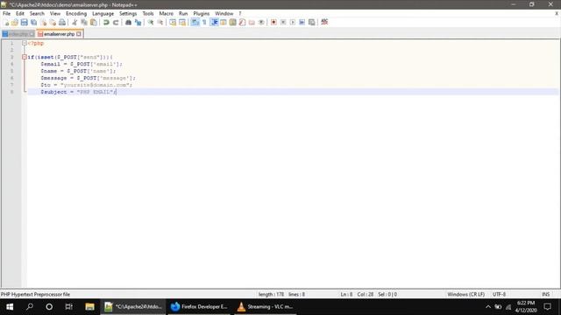Open the Window menu
The width and height of the screenshot is (561, 315).
point(224,14)
